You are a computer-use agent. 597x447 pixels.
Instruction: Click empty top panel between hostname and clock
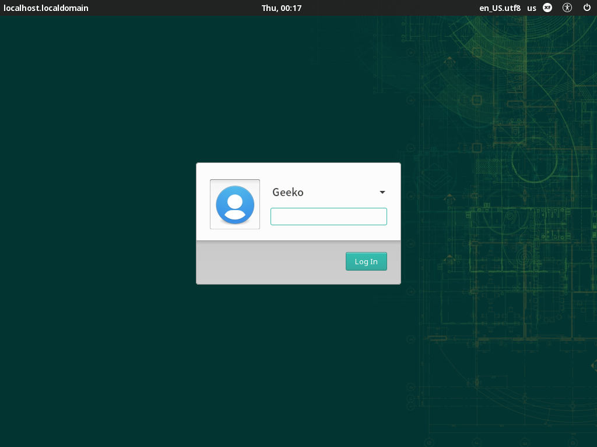coord(175,8)
